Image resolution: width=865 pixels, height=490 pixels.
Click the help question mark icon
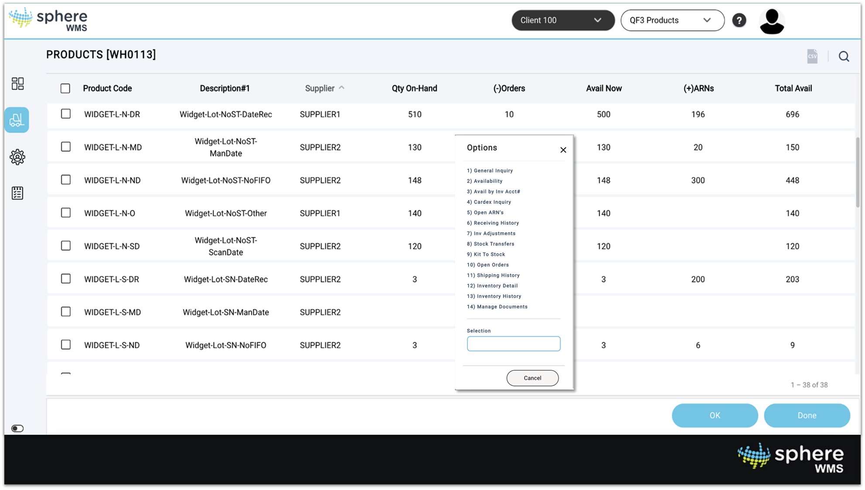click(739, 20)
